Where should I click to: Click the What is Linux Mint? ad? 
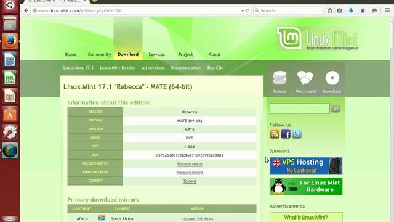(x=306, y=217)
